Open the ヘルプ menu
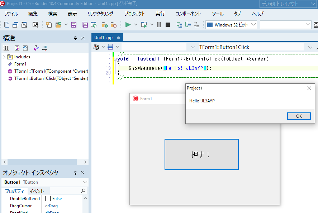This screenshot has width=318, height=213. point(257,14)
